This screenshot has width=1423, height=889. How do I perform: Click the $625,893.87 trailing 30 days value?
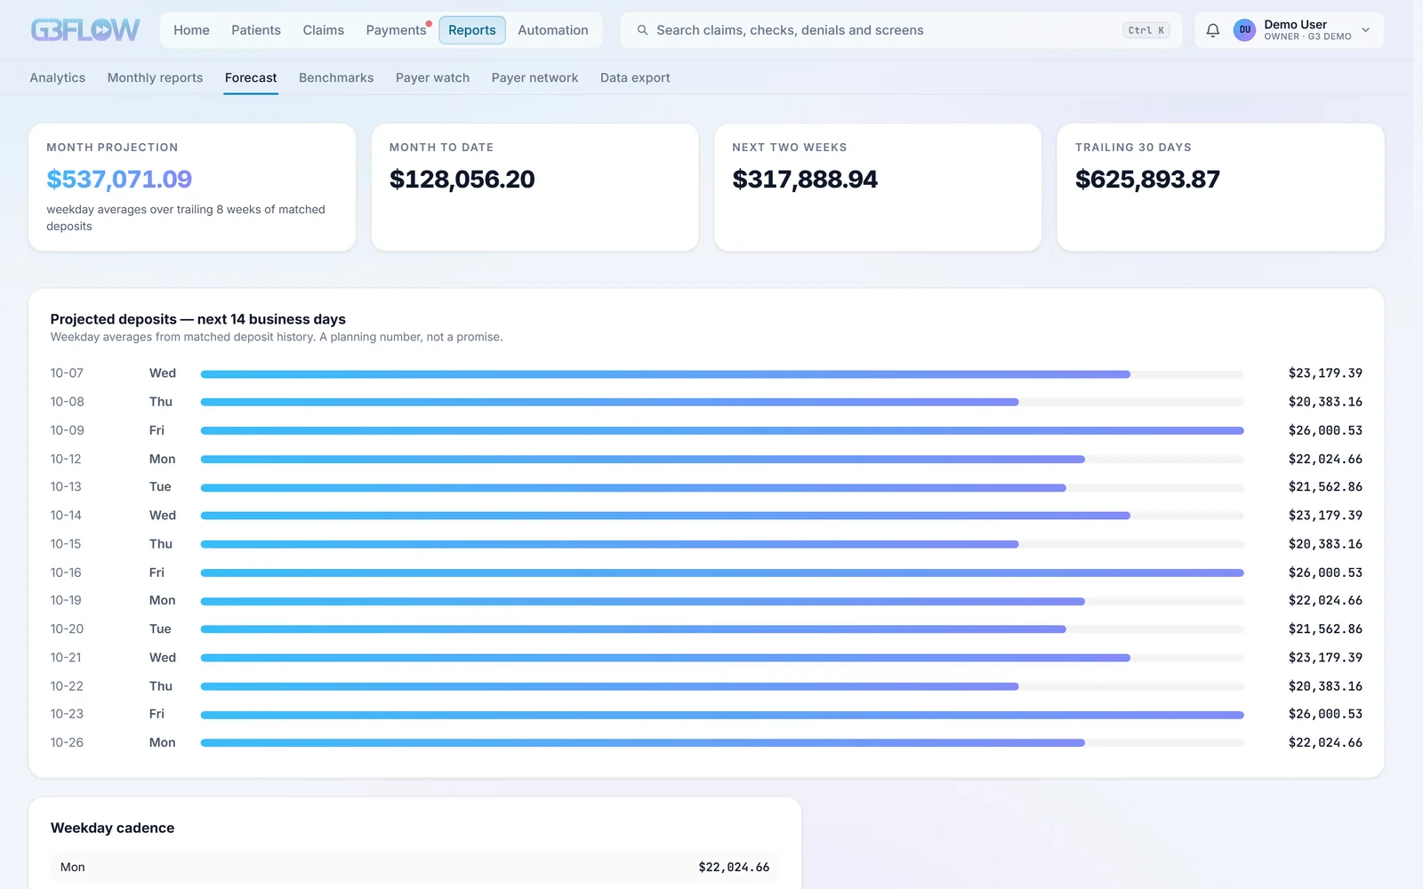click(1147, 180)
